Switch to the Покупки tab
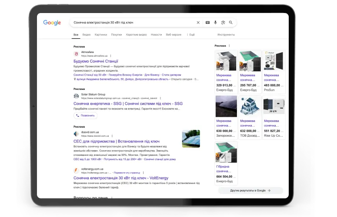The height and width of the screenshot is (217, 337). coord(117,35)
